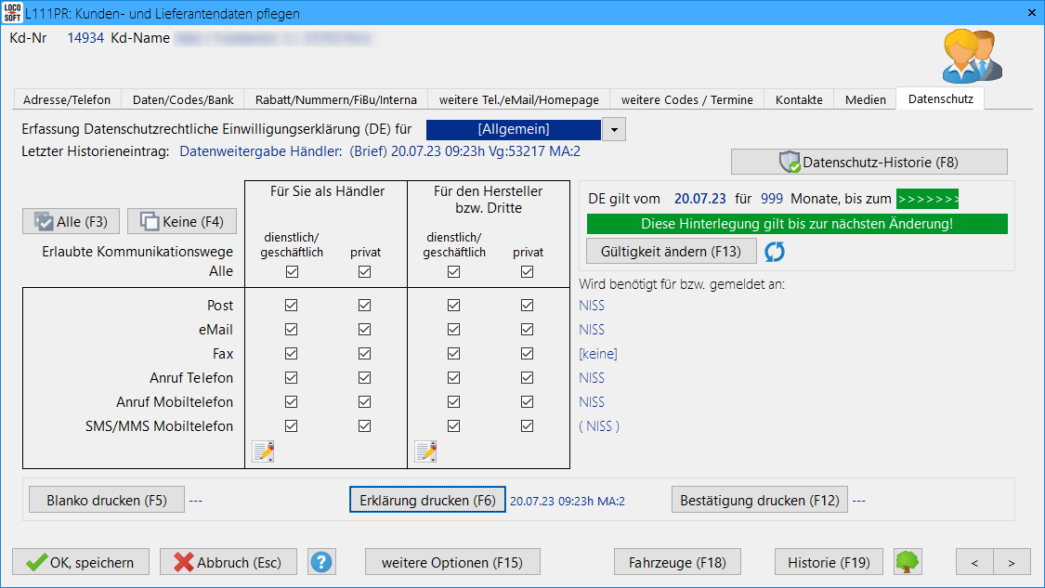Open weitere Optionen (F15) menu
Screen dimensions: 1045x588
[452, 562]
